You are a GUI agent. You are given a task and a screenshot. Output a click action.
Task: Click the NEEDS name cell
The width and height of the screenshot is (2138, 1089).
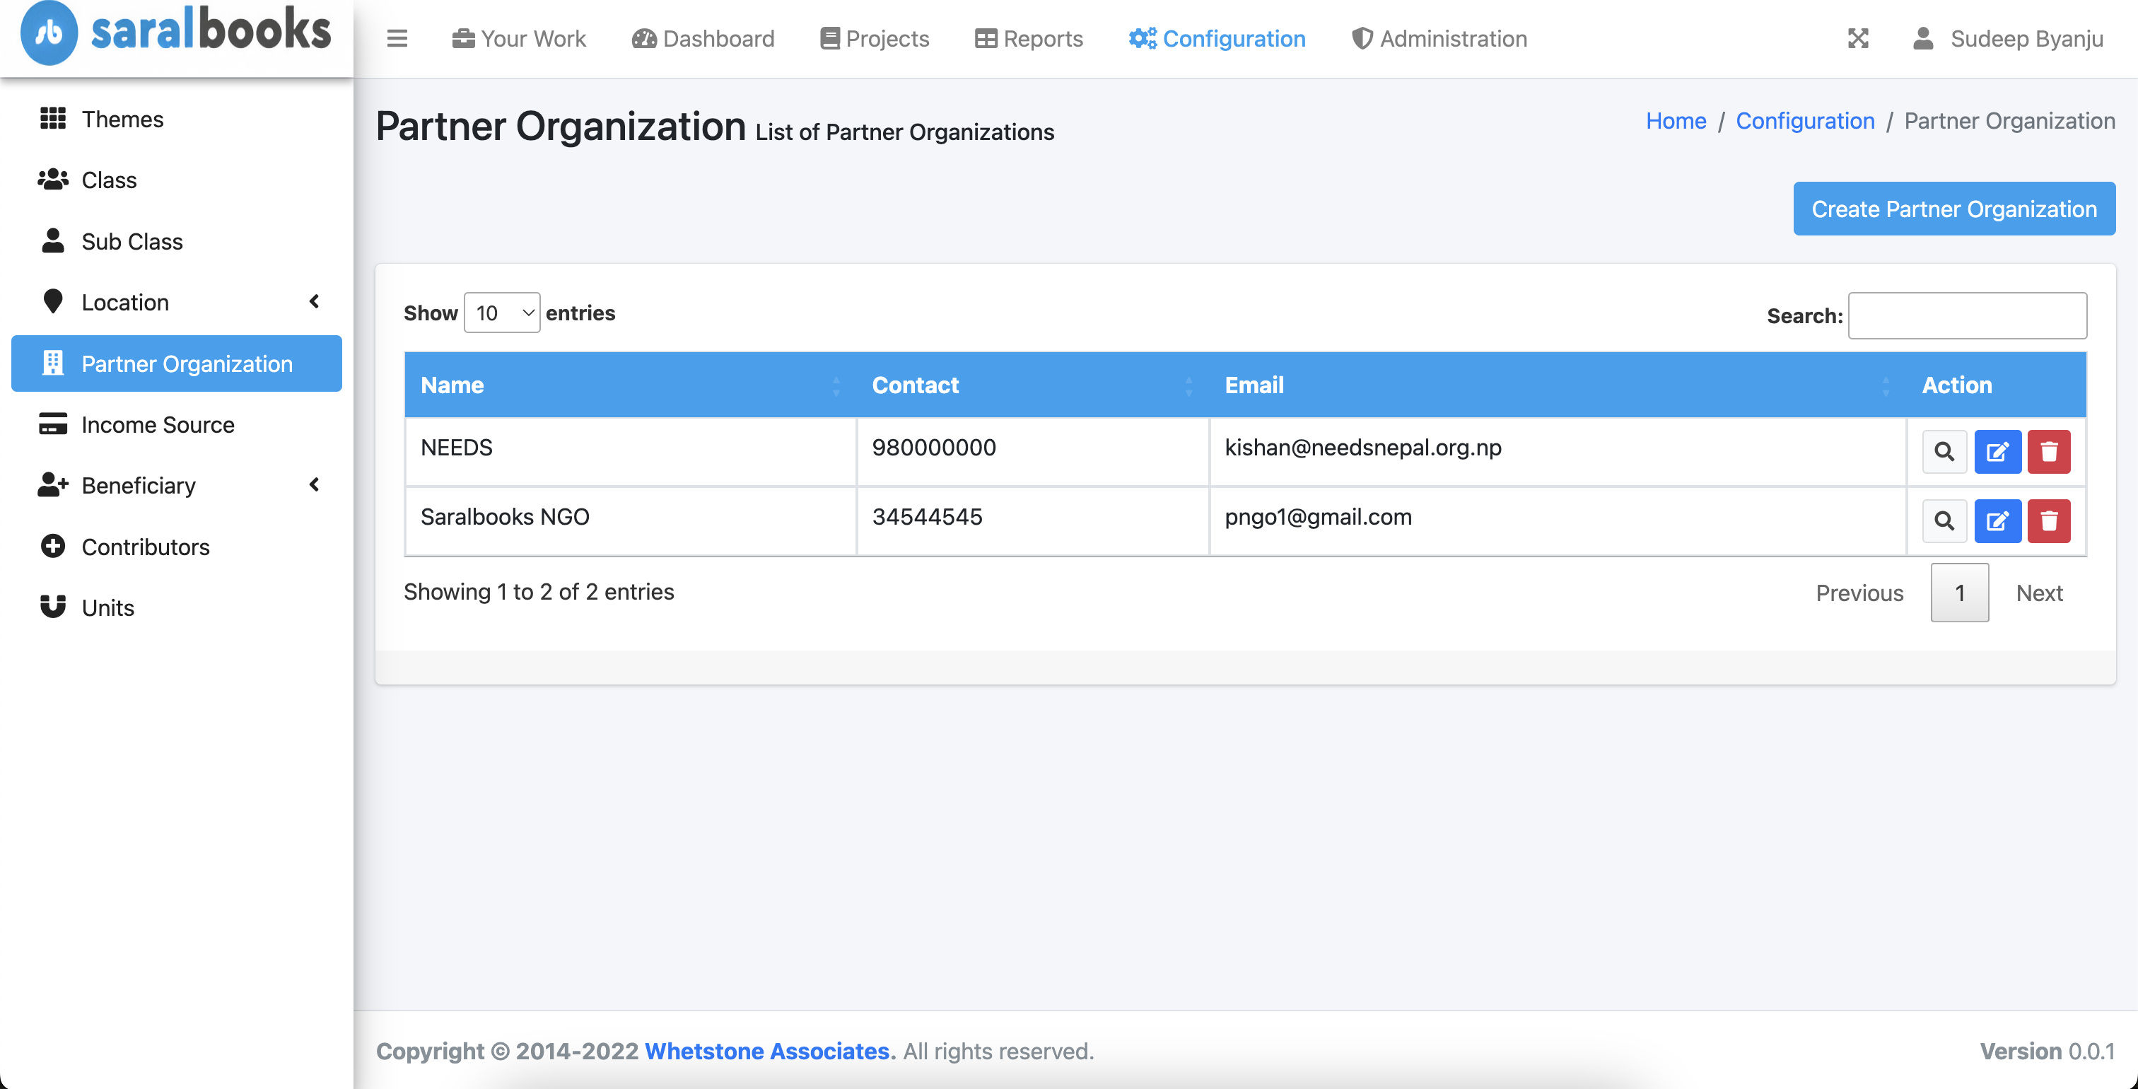pos(630,450)
